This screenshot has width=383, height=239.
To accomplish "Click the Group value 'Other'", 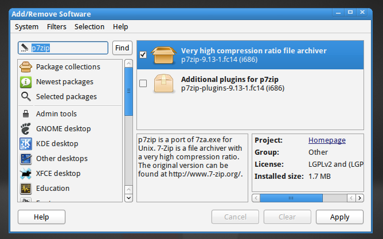I will (x=318, y=152).
